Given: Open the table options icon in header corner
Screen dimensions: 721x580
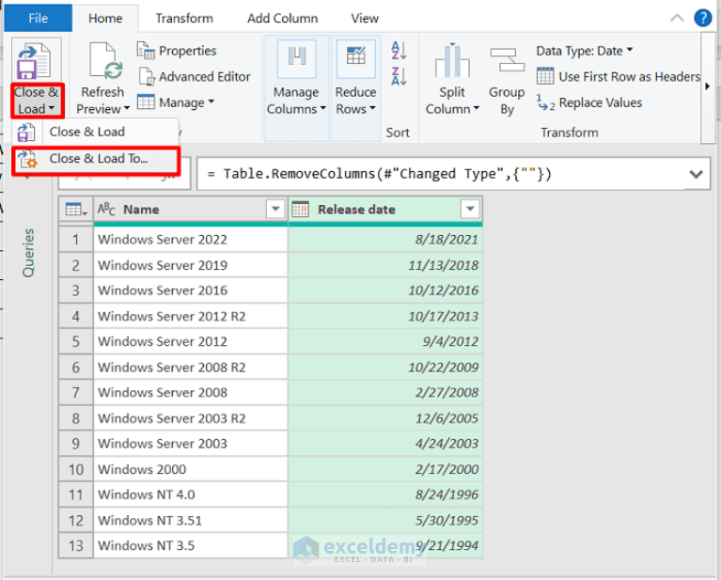Looking at the screenshot, I should point(76,210).
